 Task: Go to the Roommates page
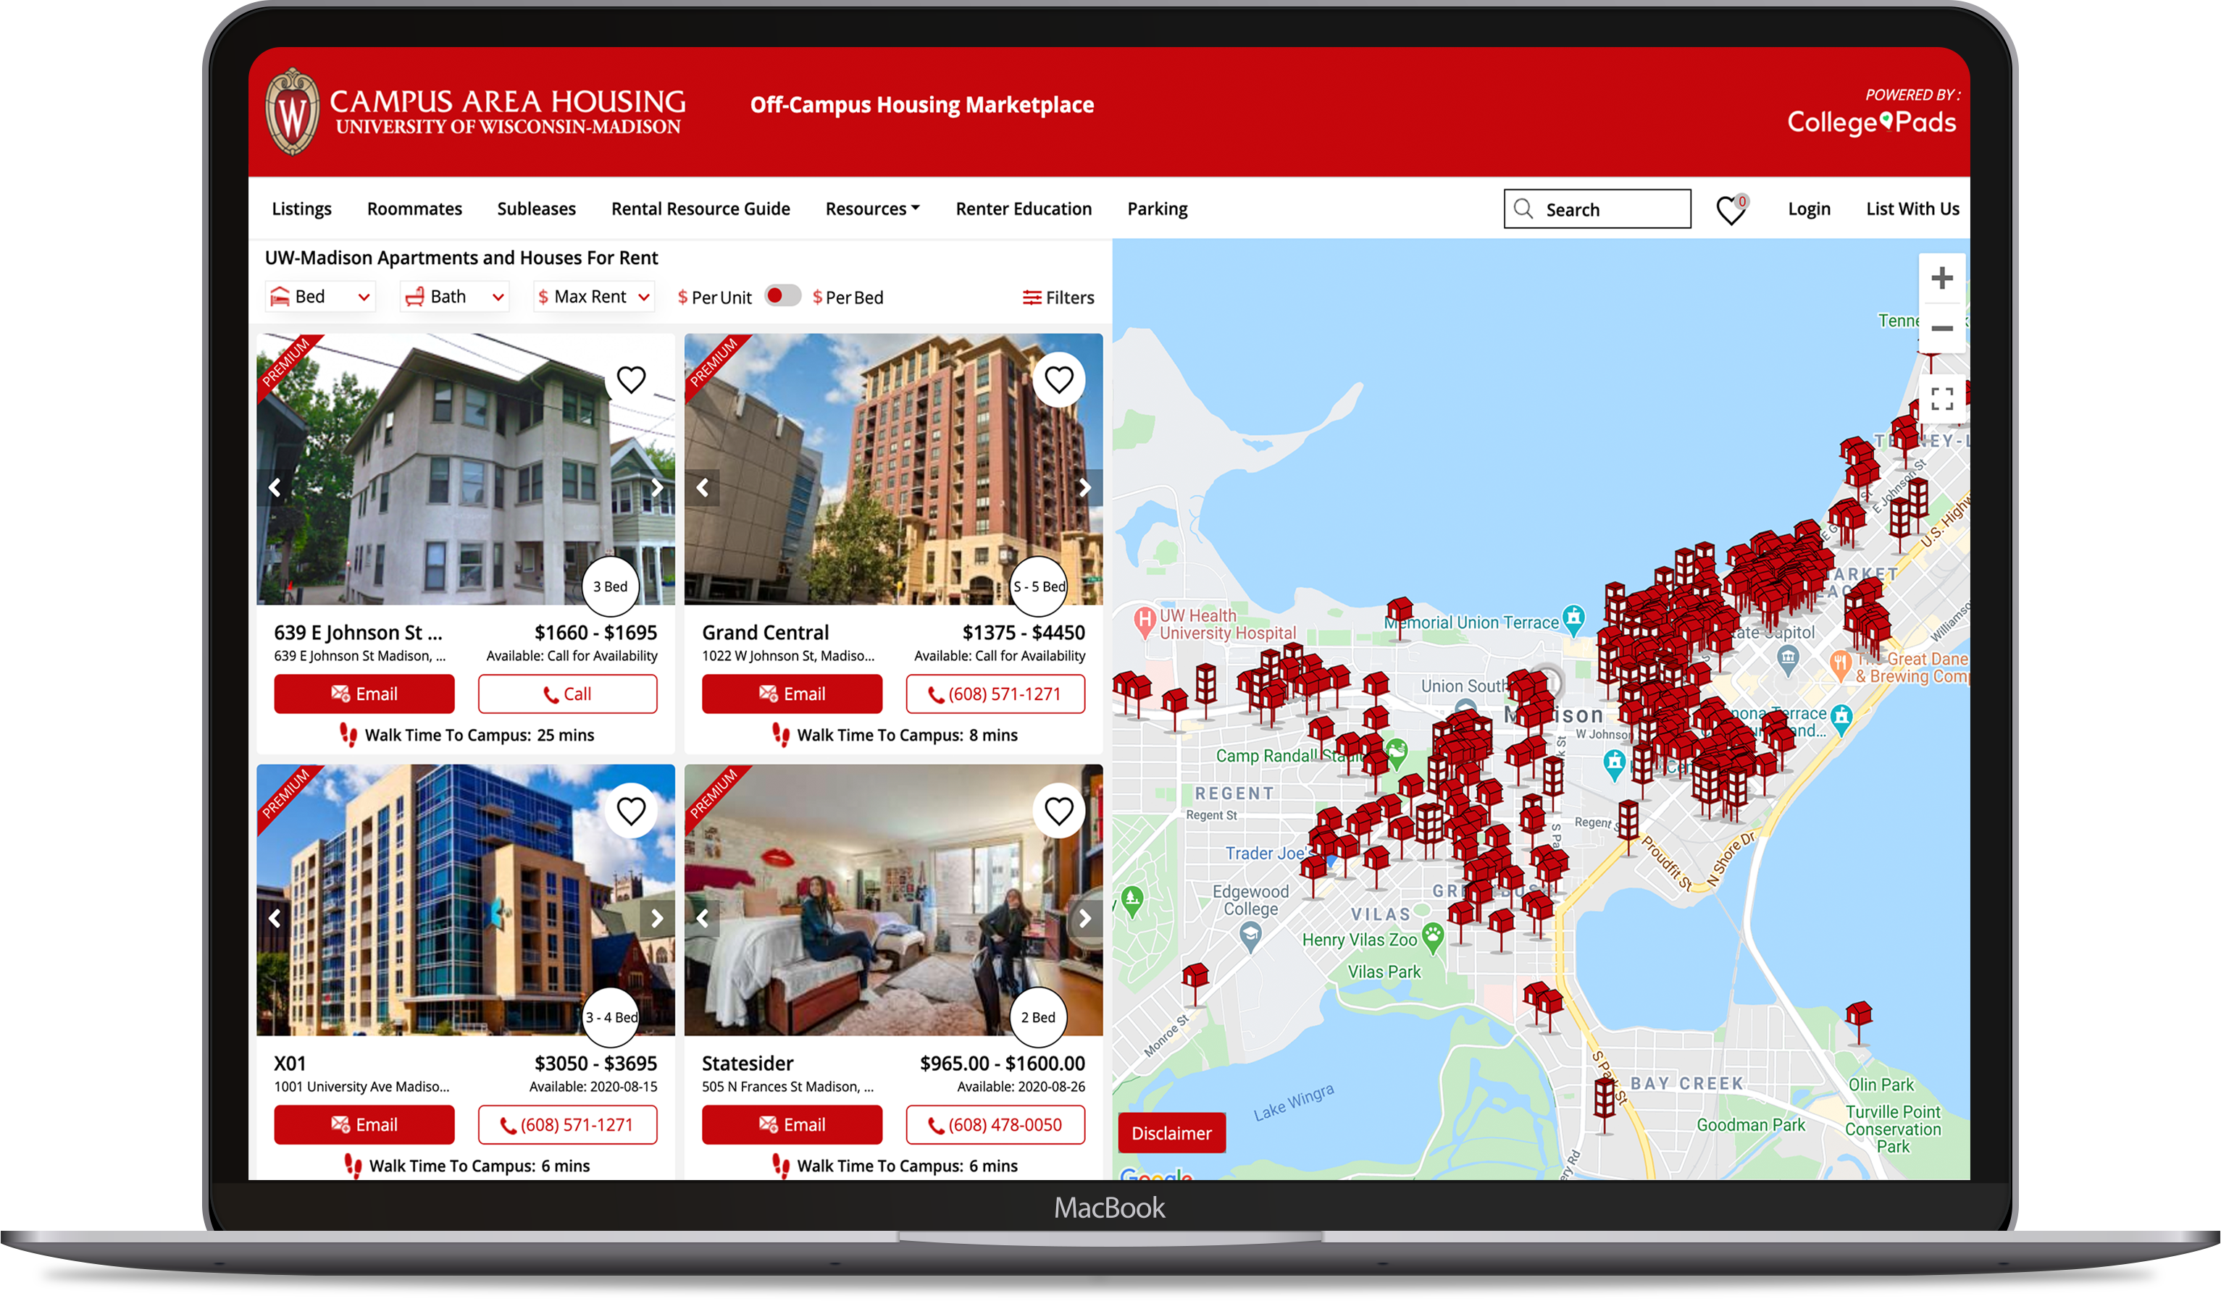[x=414, y=209]
